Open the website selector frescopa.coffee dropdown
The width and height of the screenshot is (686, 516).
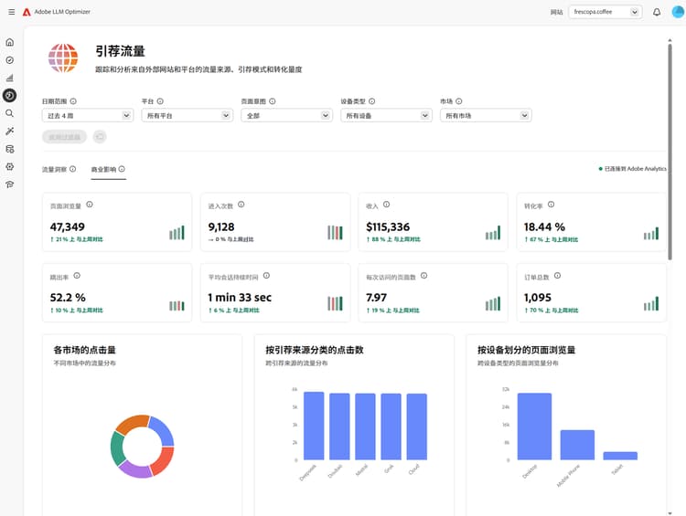click(606, 12)
